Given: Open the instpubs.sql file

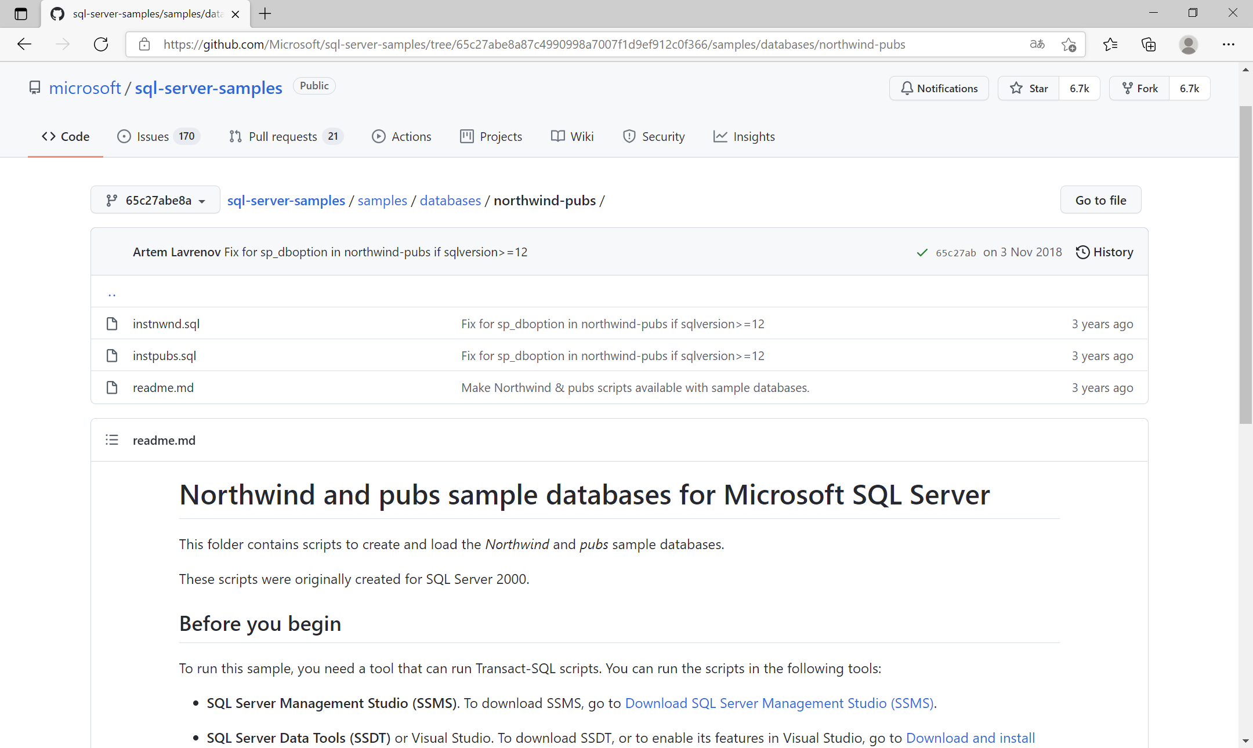Looking at the screenshot, I should tap(164, 355).
